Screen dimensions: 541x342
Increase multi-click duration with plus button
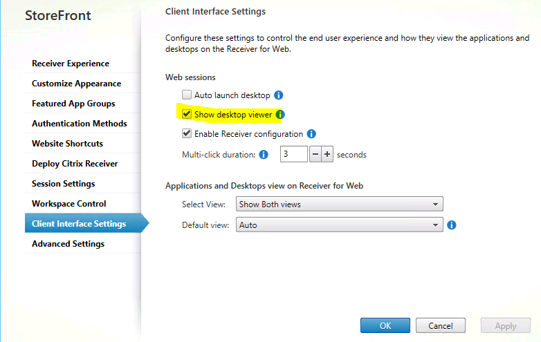point(327,154)
